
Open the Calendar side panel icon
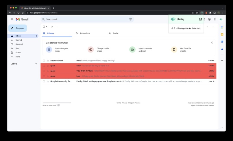(x=222, y=27)
